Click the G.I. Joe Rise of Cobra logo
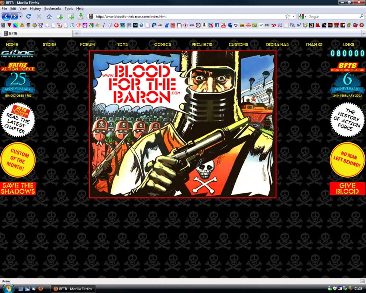This screenshot has height=293, width=366. 18,53
